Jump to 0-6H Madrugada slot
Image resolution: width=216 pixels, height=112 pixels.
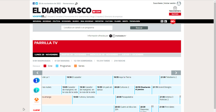(x=42, y=61)
